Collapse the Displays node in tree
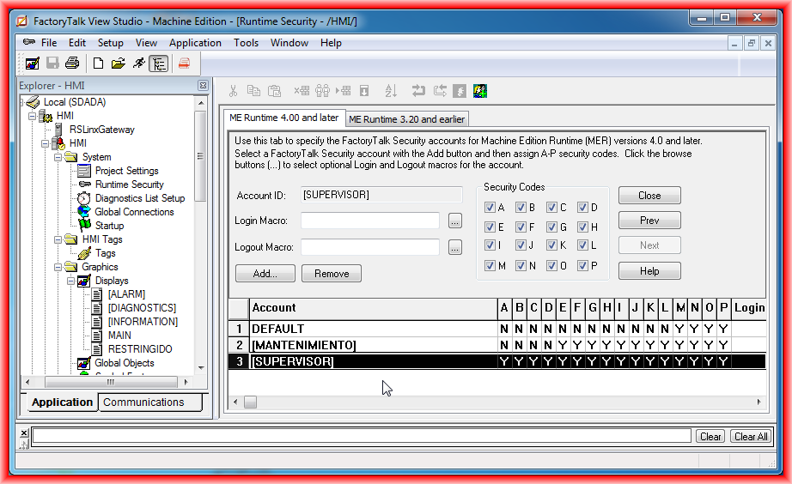The width and height of the screenshot is (792, 484). 71,281
